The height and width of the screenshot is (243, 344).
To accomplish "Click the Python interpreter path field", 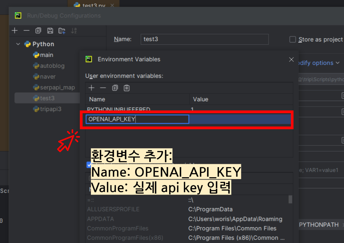I will click(x=321, y=79).
